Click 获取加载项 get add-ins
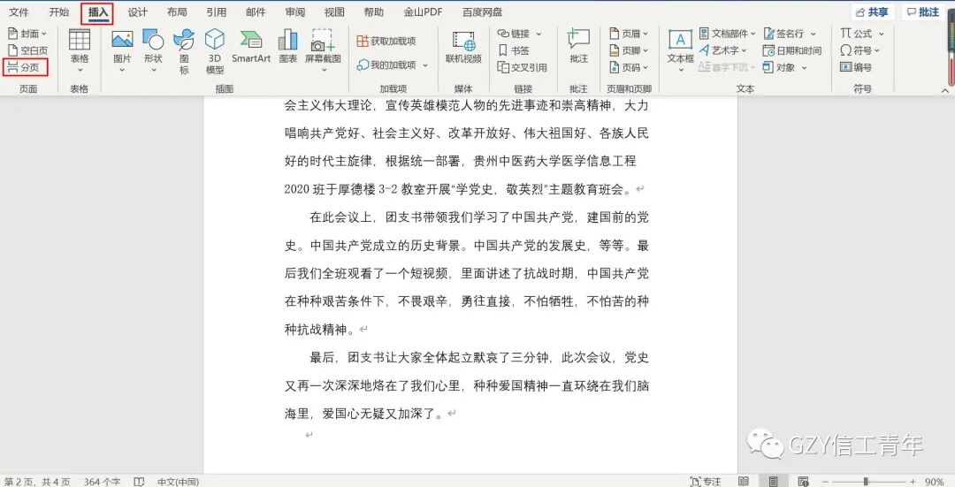The image size is (955, 487). [386, 41]
